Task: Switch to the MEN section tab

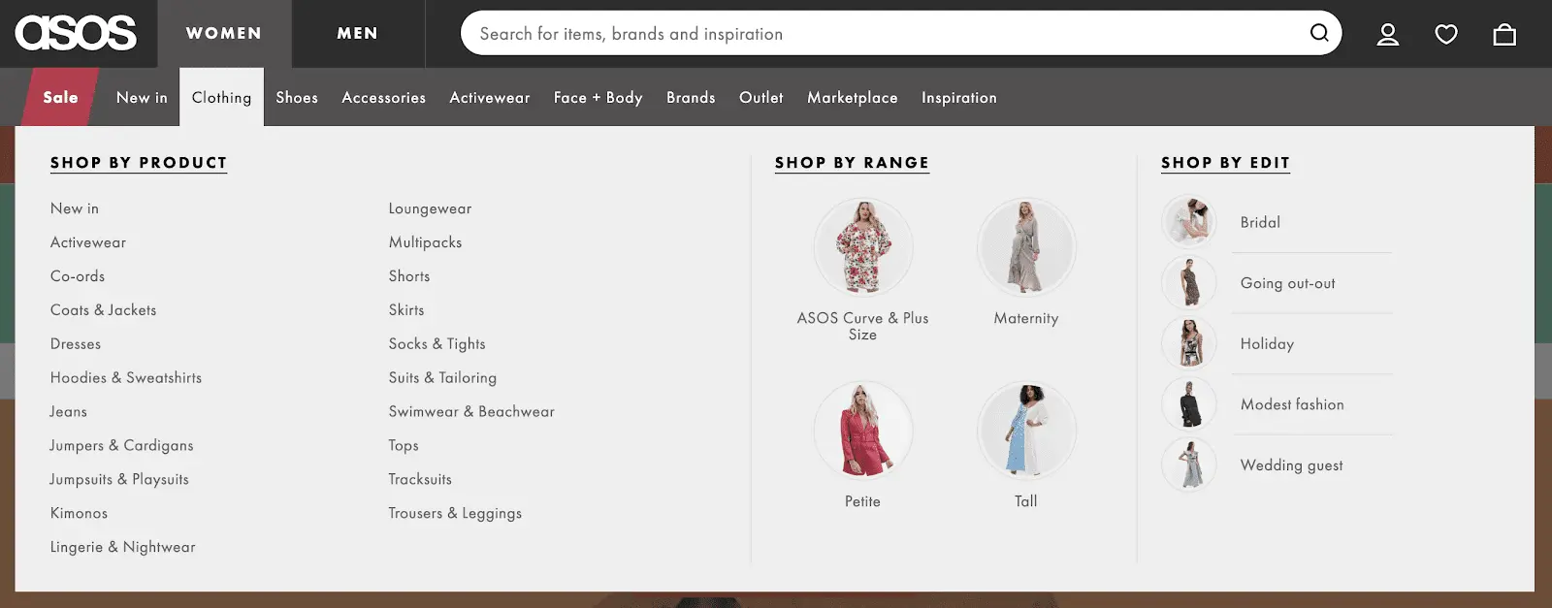Action: (358, 34)
